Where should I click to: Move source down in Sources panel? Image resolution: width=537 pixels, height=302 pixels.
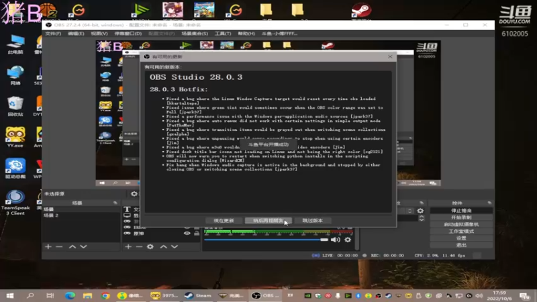tap(175, 246)
